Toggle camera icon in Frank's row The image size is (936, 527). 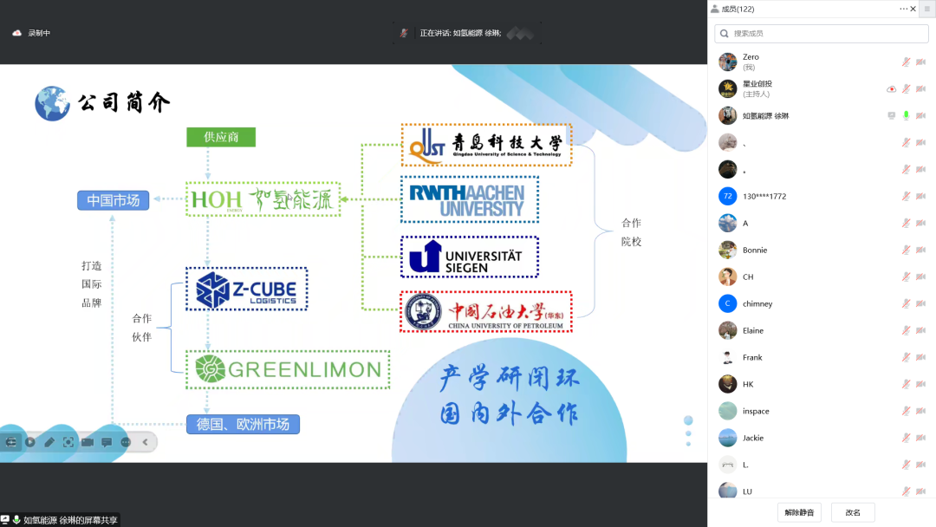921,357
